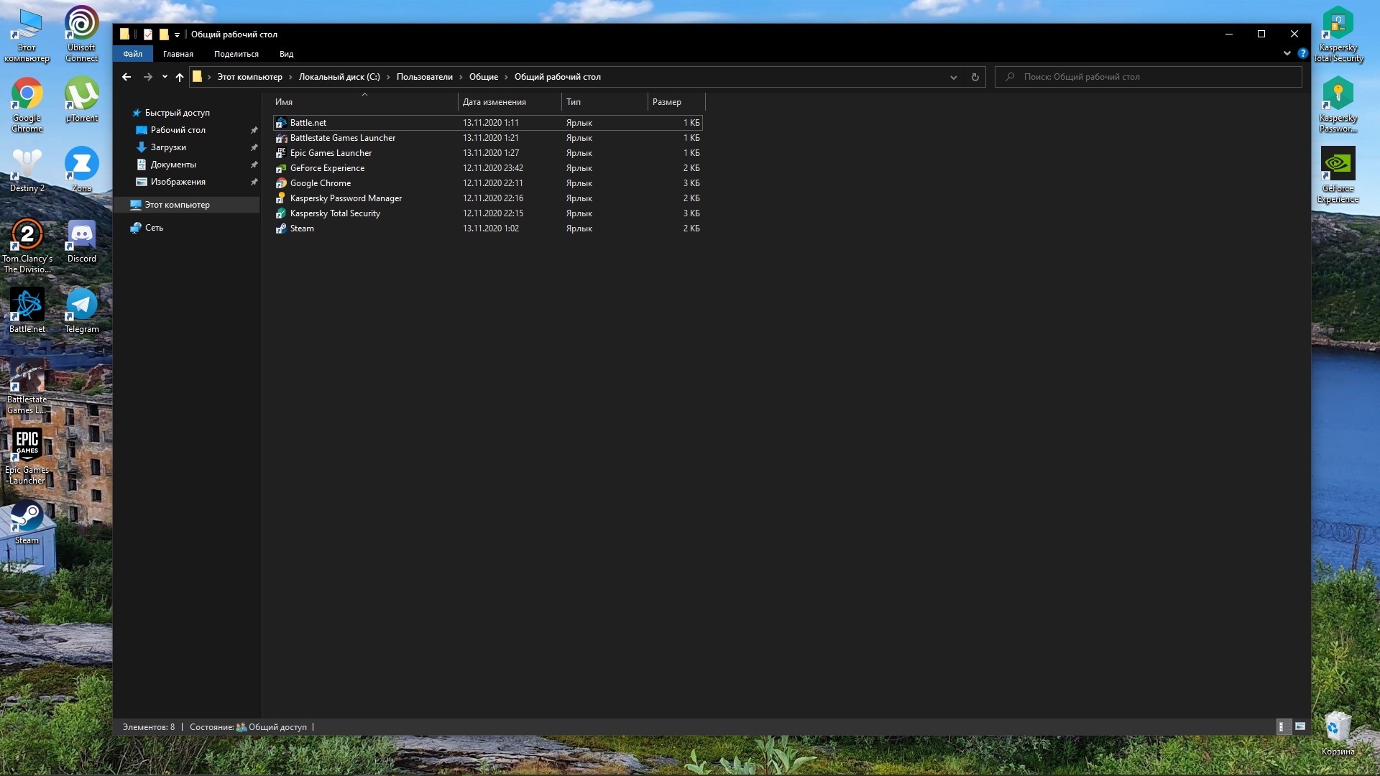The height and width of the screenshot is (776, 1380).
Task: Open Battlestate Games Launcher desktop icon
Action: point(27,386)
